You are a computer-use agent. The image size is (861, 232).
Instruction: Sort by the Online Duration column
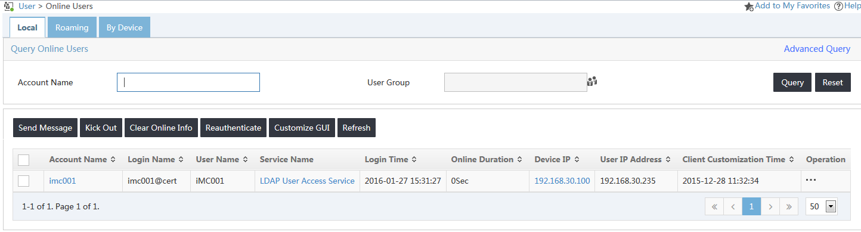tap(487, 159)
